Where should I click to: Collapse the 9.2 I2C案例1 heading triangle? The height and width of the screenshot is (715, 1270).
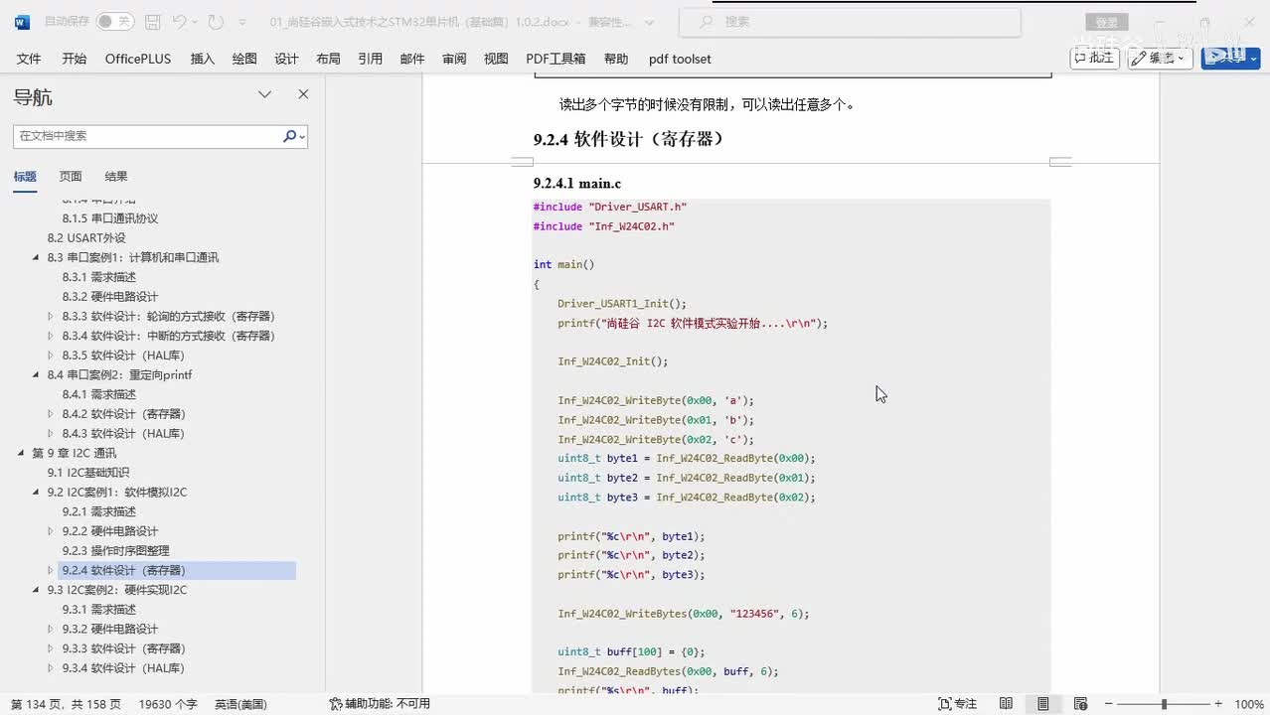[x=37, y=492]
